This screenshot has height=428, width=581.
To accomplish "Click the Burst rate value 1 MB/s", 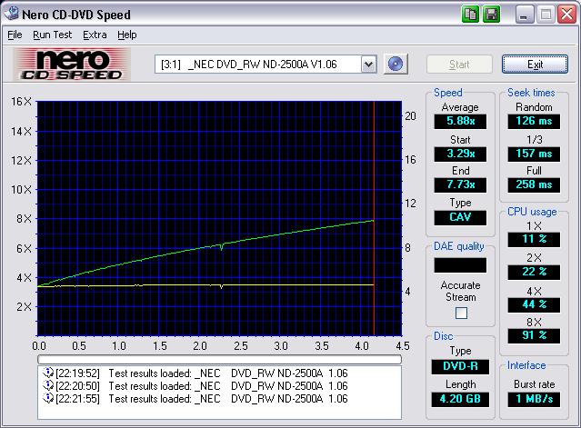I will click(x=534, y=399).
